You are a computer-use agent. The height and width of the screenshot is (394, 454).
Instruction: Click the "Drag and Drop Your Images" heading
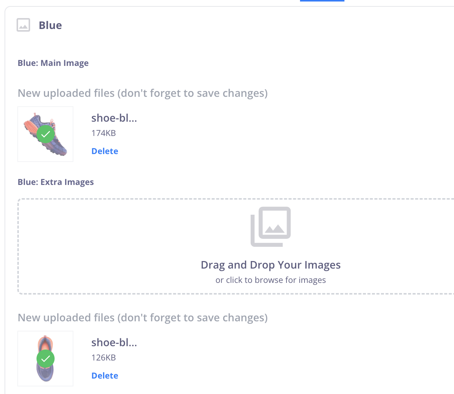(x=271, y=265)
